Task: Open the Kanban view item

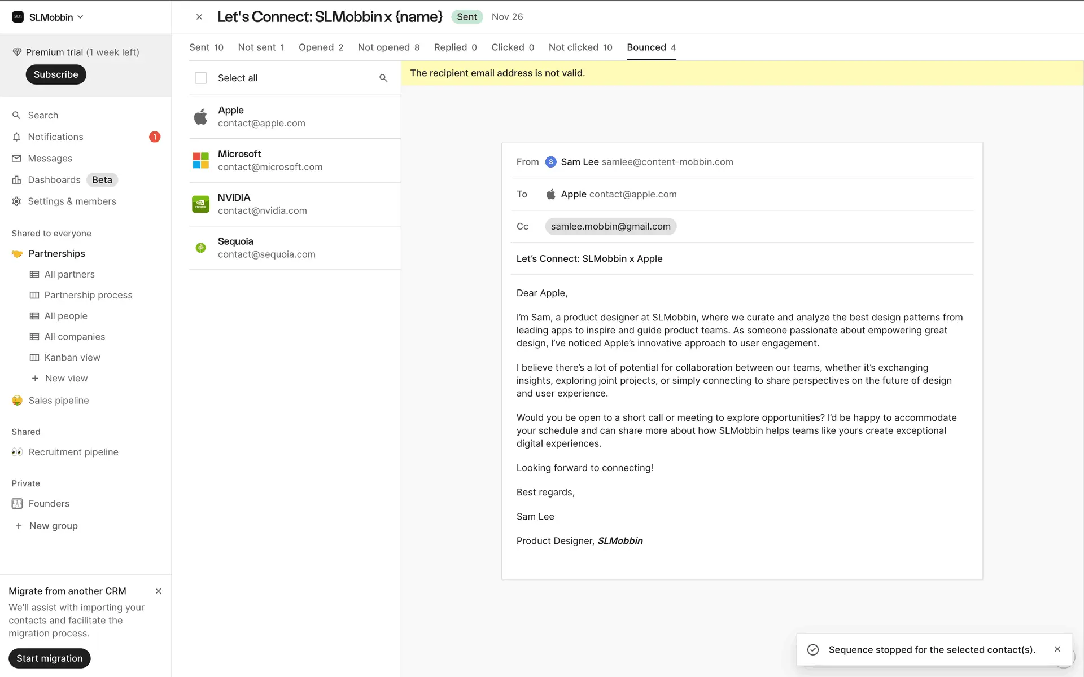Action: click(x=72, y=358)
